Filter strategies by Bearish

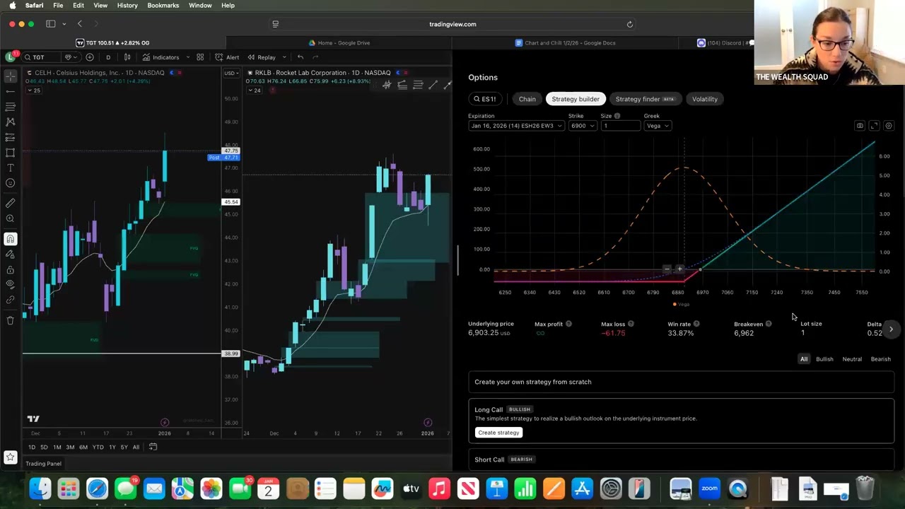881,359
